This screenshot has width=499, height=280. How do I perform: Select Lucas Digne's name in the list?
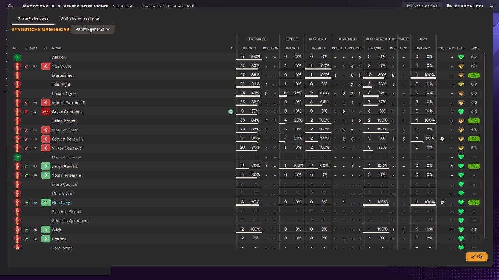pyautogui.click(x=64, y=93)
